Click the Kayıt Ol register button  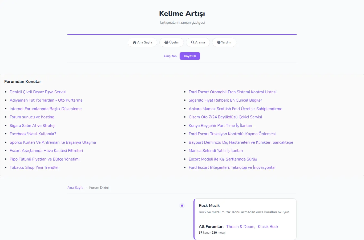[190, 56]
